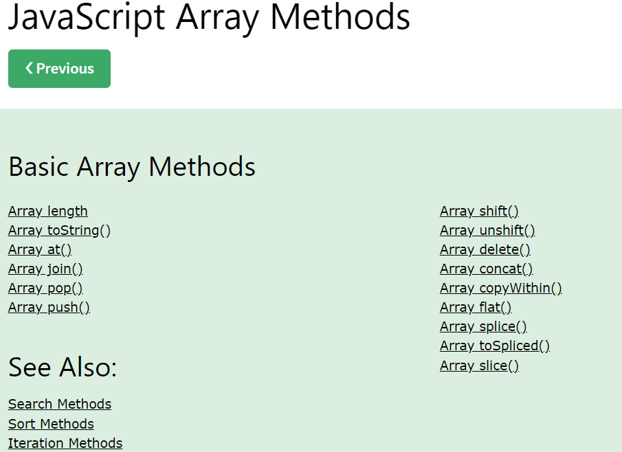Open the Array slice() link
This screenshot has width=622, height=452.
click(x=479, y=365)
